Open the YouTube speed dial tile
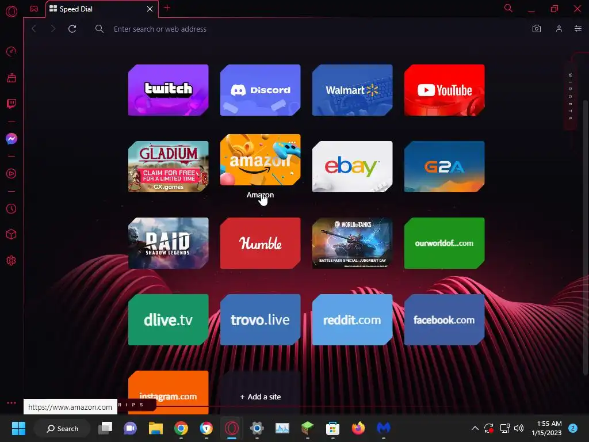The width and height of the screenshot is (589, 442). tap(445, 90)
